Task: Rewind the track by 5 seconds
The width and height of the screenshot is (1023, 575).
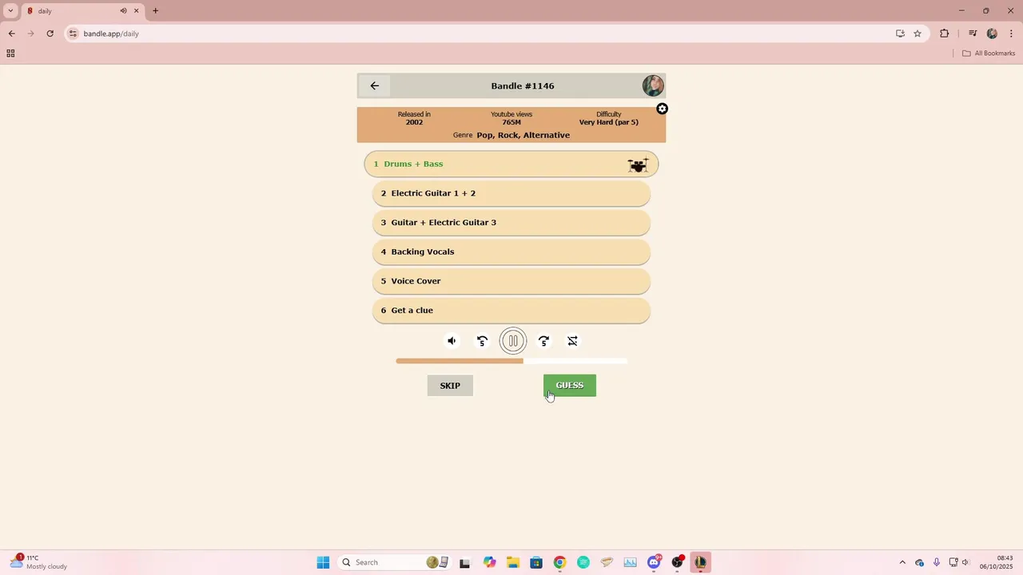Action: (x=482, y=341)
